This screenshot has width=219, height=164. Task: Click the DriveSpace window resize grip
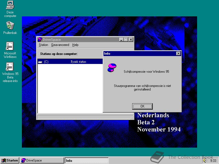(x=132, y=117)
